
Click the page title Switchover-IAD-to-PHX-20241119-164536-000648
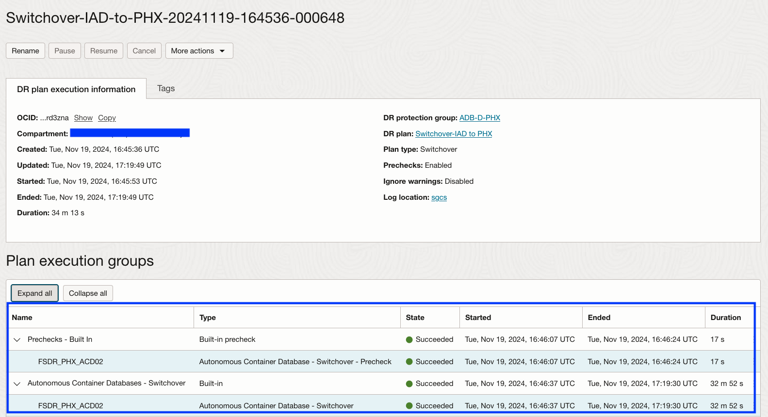[175, 18]
